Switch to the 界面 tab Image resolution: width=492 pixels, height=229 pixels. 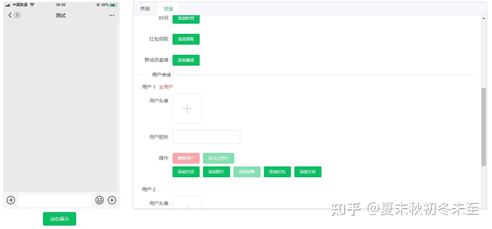point(144,8)
